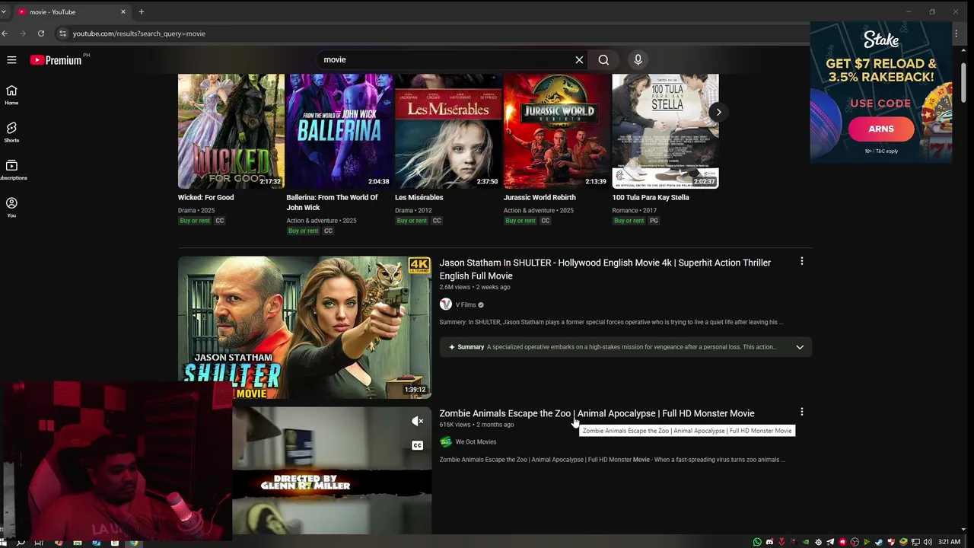Open WhatsApp from the system tray
The height and width of the screenshot is (548, 974).
pyautogui.click(x=757, y=542)
